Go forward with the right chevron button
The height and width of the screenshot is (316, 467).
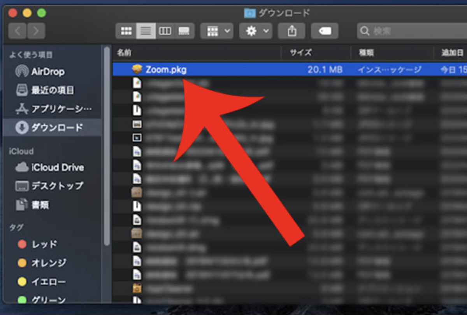click(x=36, y=31)
